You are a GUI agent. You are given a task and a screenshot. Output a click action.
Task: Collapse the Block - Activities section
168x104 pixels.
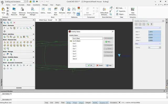[x=33, y=34]
